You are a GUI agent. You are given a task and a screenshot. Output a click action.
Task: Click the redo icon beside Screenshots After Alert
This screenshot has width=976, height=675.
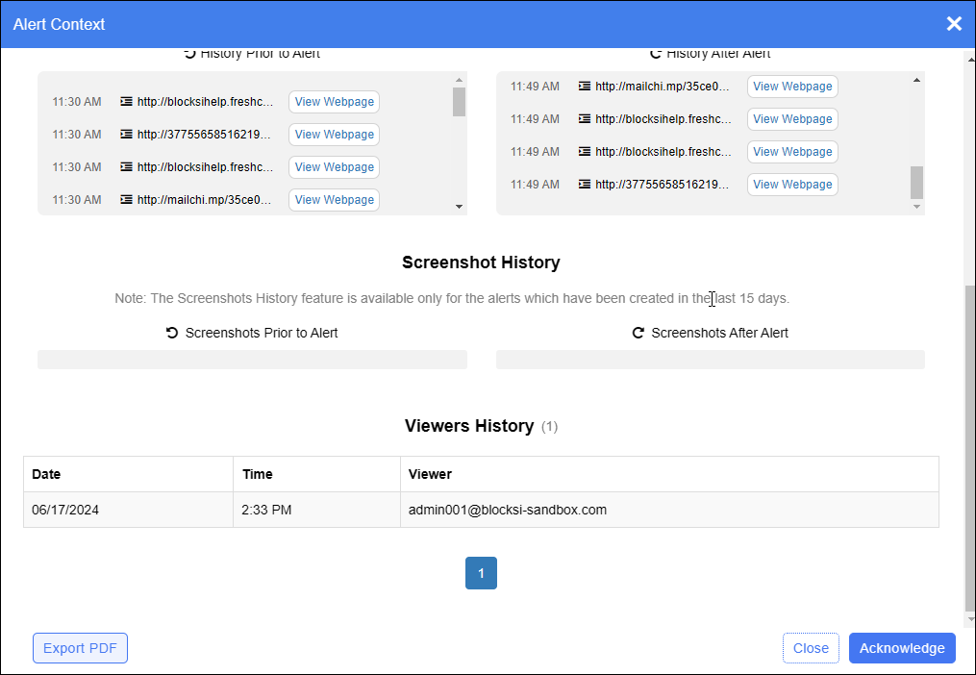pyautogui.click(x=638, y=333)
